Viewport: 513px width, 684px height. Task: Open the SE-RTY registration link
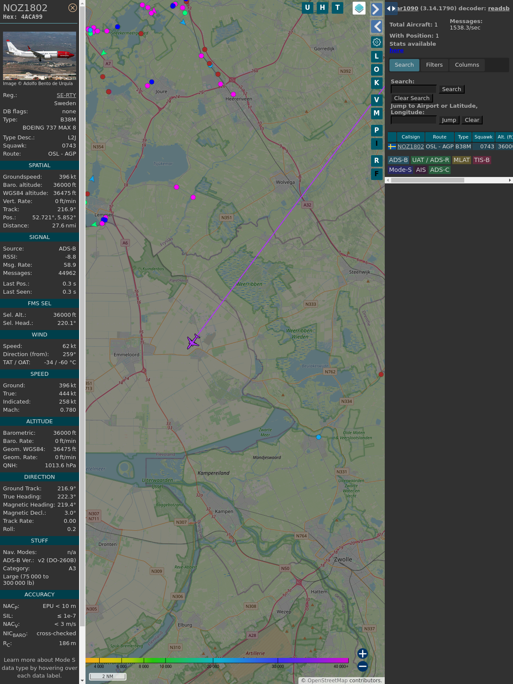[x=66, y=95]
